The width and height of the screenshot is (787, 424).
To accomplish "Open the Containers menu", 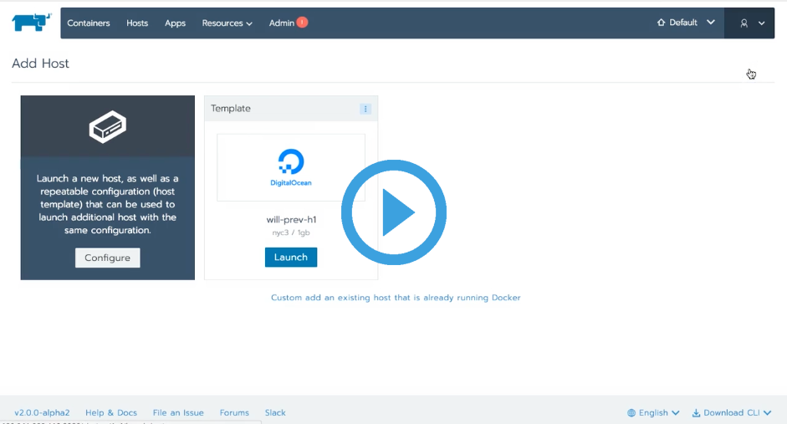I will pyautogui.click(x=89, y=23).
